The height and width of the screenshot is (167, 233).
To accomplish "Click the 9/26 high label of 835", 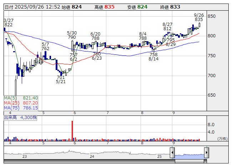I will point(199,20).
